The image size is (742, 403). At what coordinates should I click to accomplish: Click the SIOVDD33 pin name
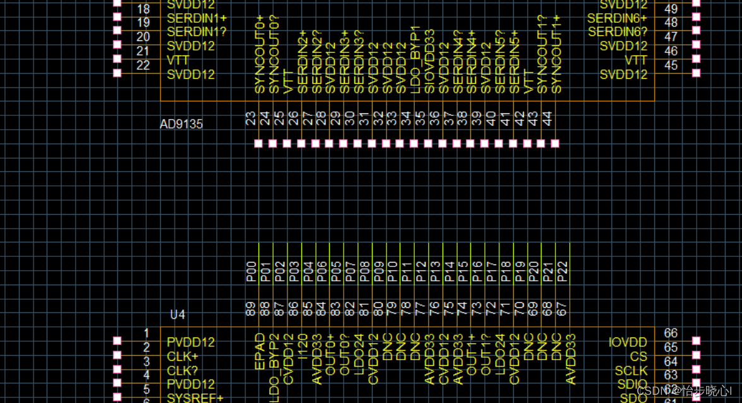click(429, 61)
